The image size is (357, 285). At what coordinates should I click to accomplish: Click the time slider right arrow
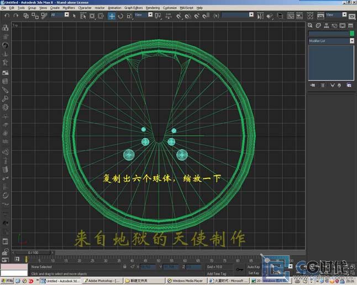point(53,252)
